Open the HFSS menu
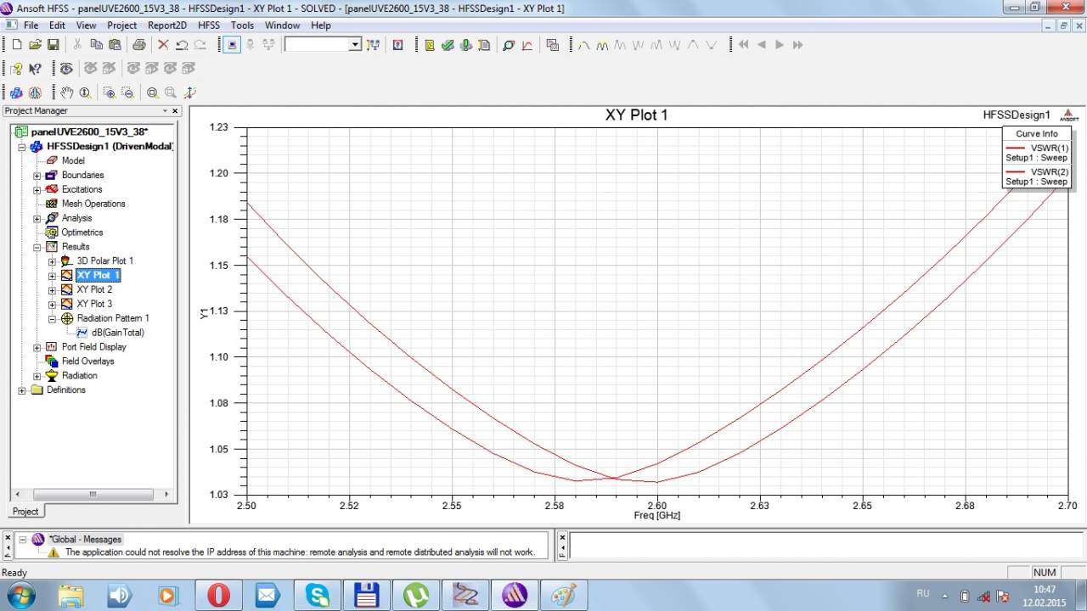Viewport: 1087px width, 611px height. [x=208, y=25]
